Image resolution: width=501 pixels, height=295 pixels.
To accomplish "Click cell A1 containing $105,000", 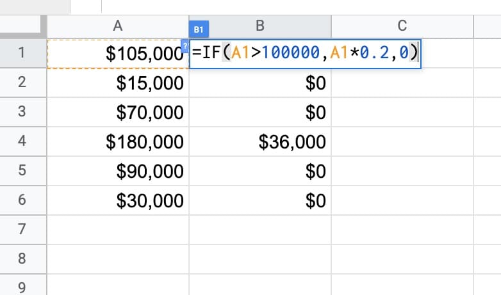I will click(118, 54).
